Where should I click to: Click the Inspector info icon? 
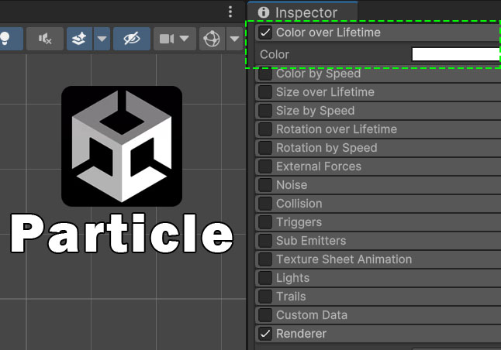[264, 12]
